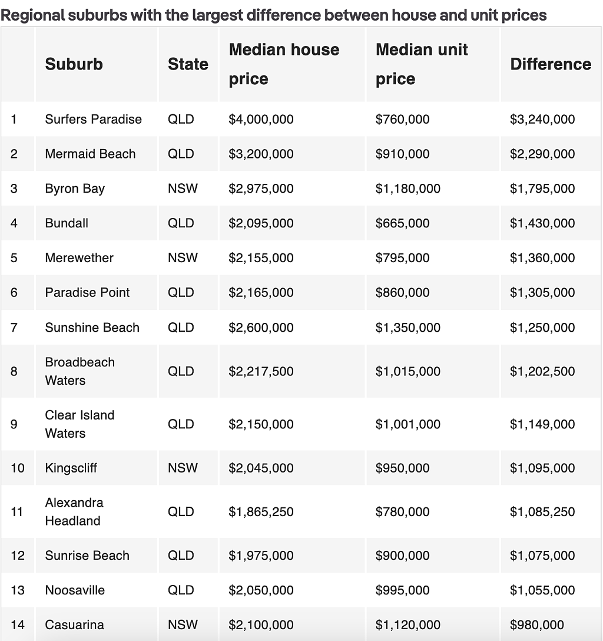Select the Median house price header

(x=284, y=64)
